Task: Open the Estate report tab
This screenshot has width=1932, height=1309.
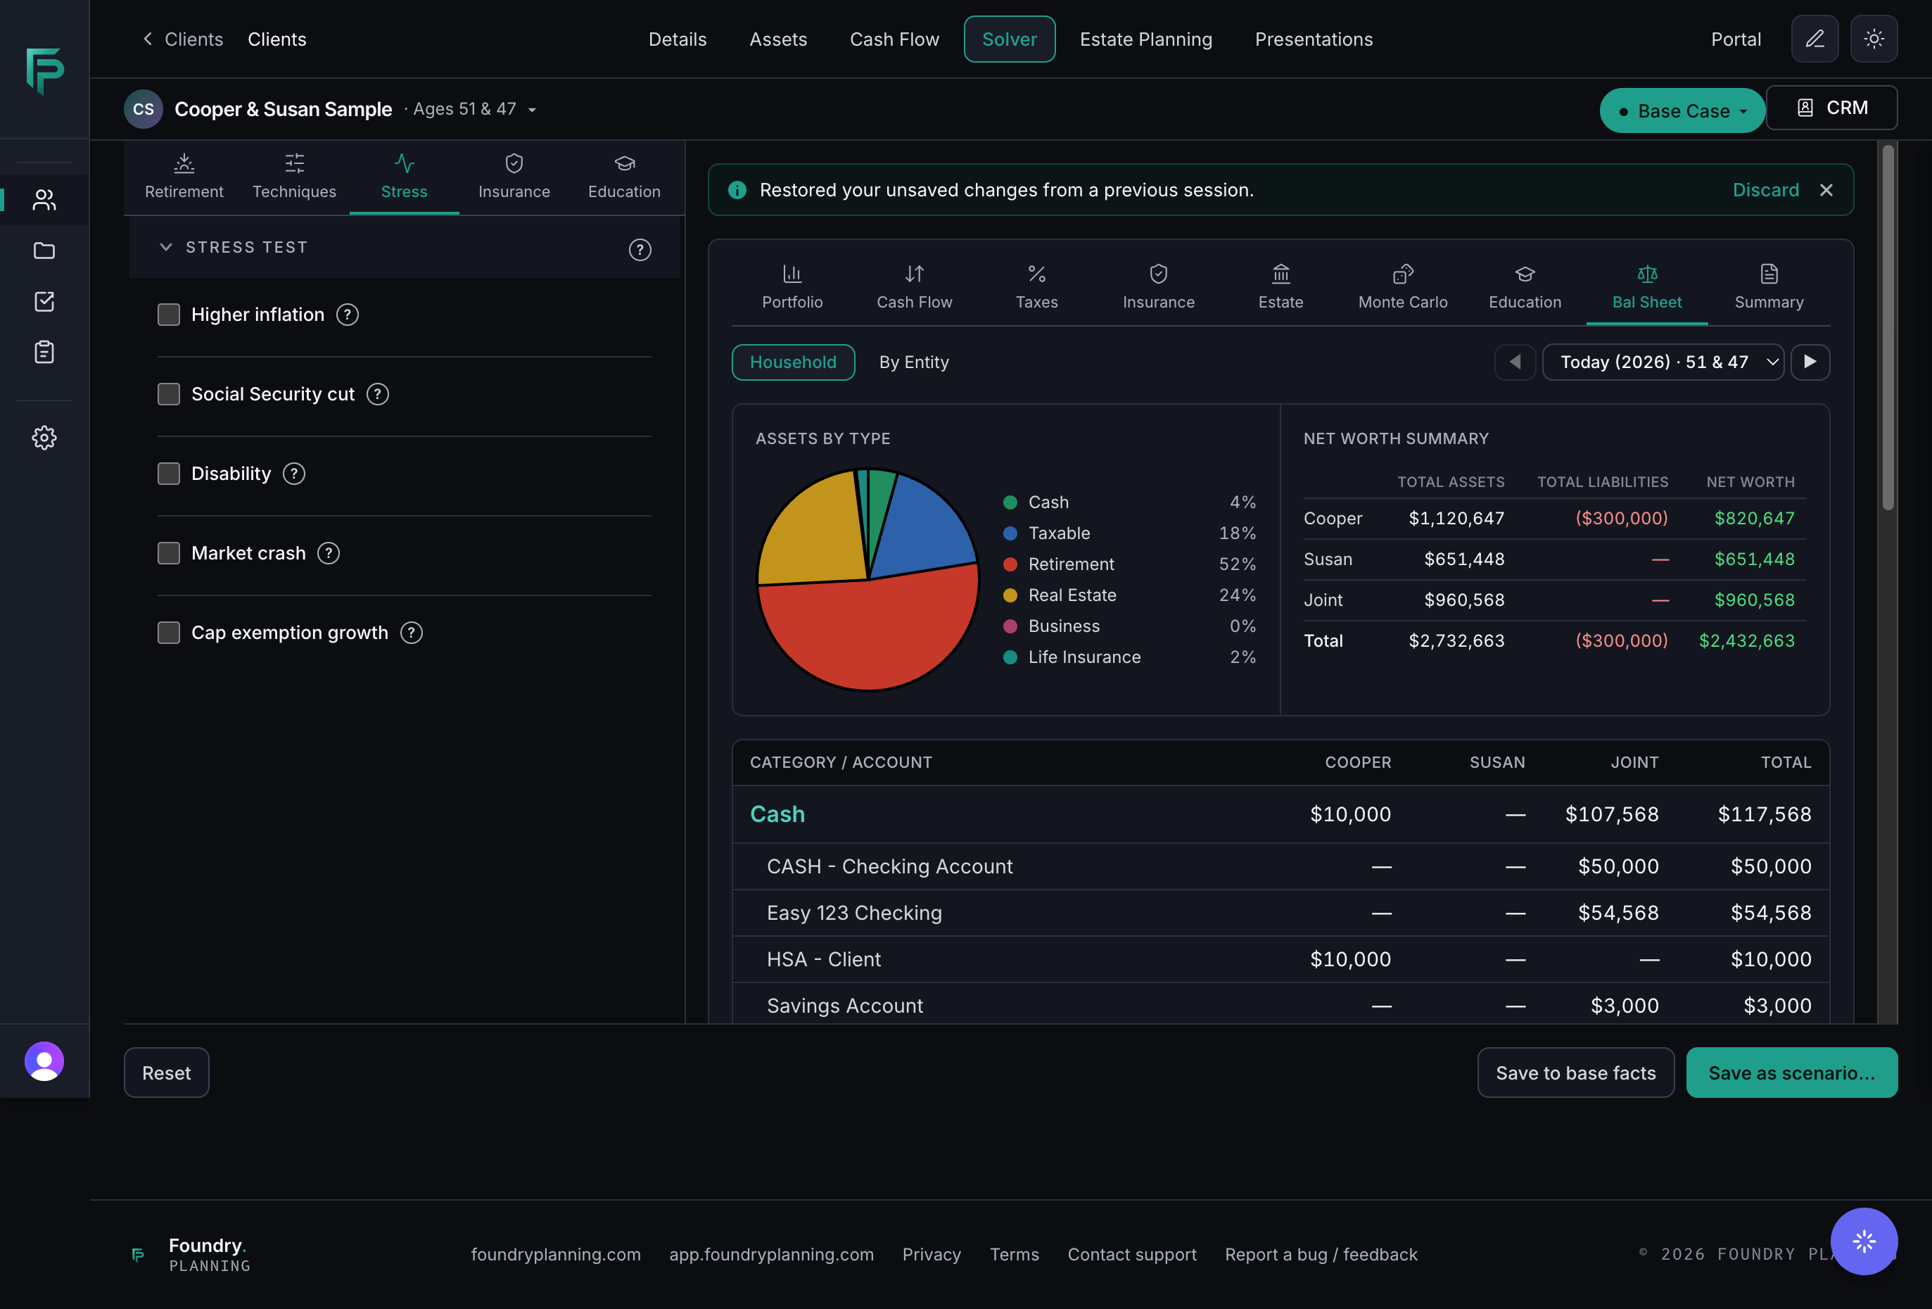Action: (x=1280, y=288)
